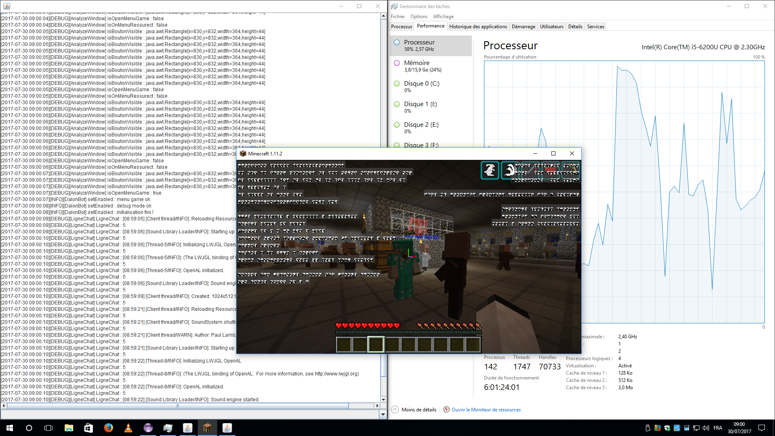Image resolution: width=775 pixels, height=436 pixels.
Task: Open Windows Defender shield tray icon
Action: coord(667,428)
